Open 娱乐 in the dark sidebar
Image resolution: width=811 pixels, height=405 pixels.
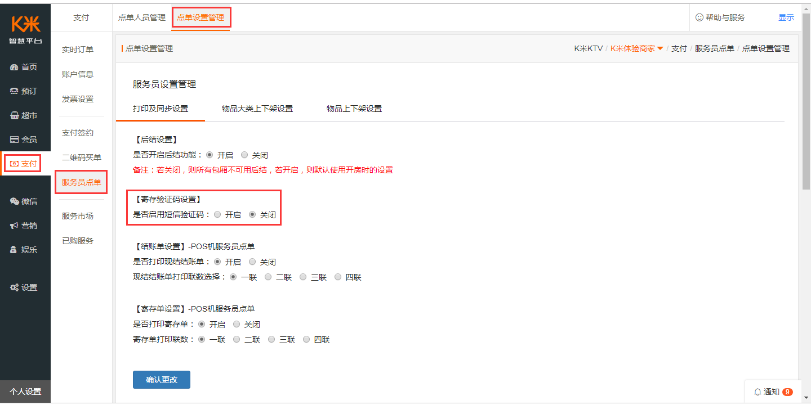pyautogui.click(x=24, y=250)
